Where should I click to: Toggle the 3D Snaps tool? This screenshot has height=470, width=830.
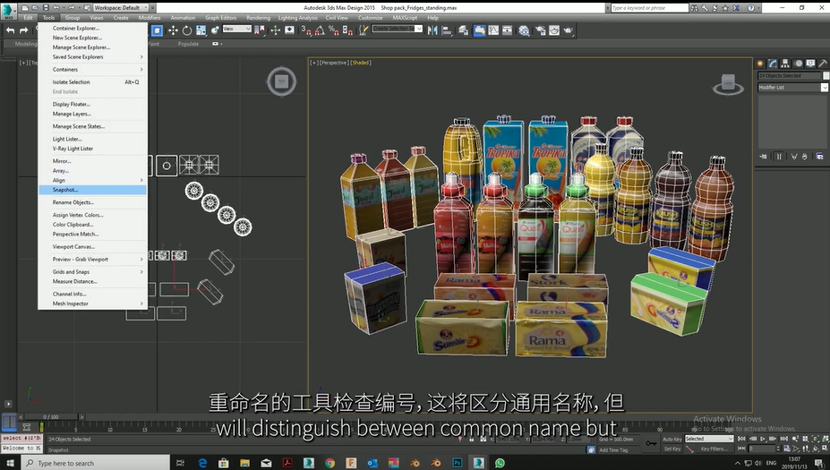(x=306, y=30)
